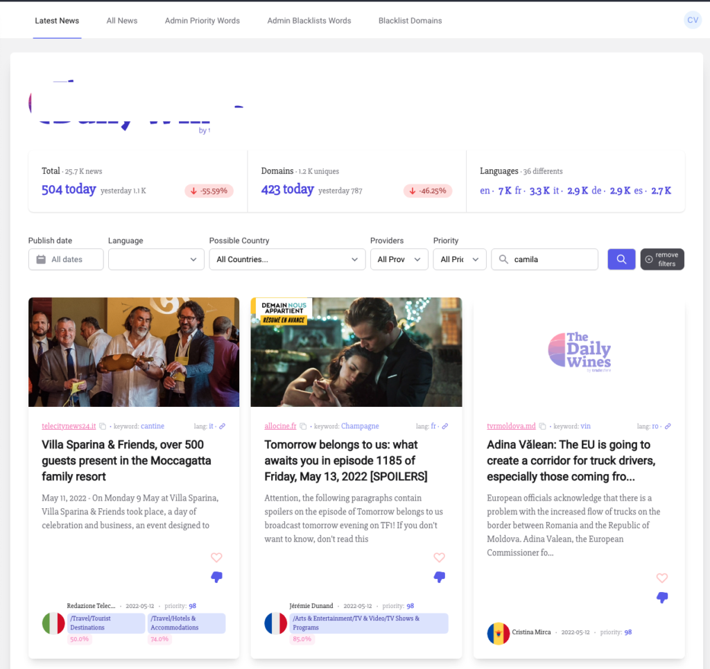
Task: Click the -46.25% change badge
Action: [427, 191]
